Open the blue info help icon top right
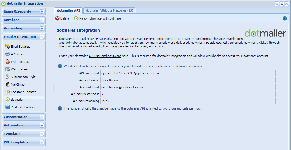 tap(285, 18)
